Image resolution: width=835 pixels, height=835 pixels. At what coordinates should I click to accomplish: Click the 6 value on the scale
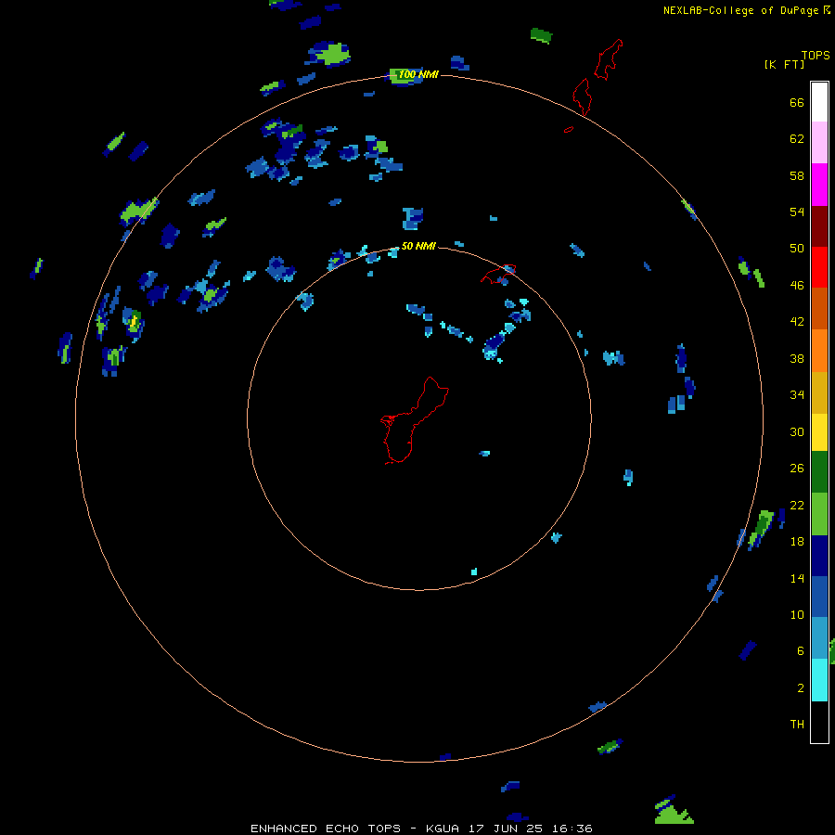801,651
